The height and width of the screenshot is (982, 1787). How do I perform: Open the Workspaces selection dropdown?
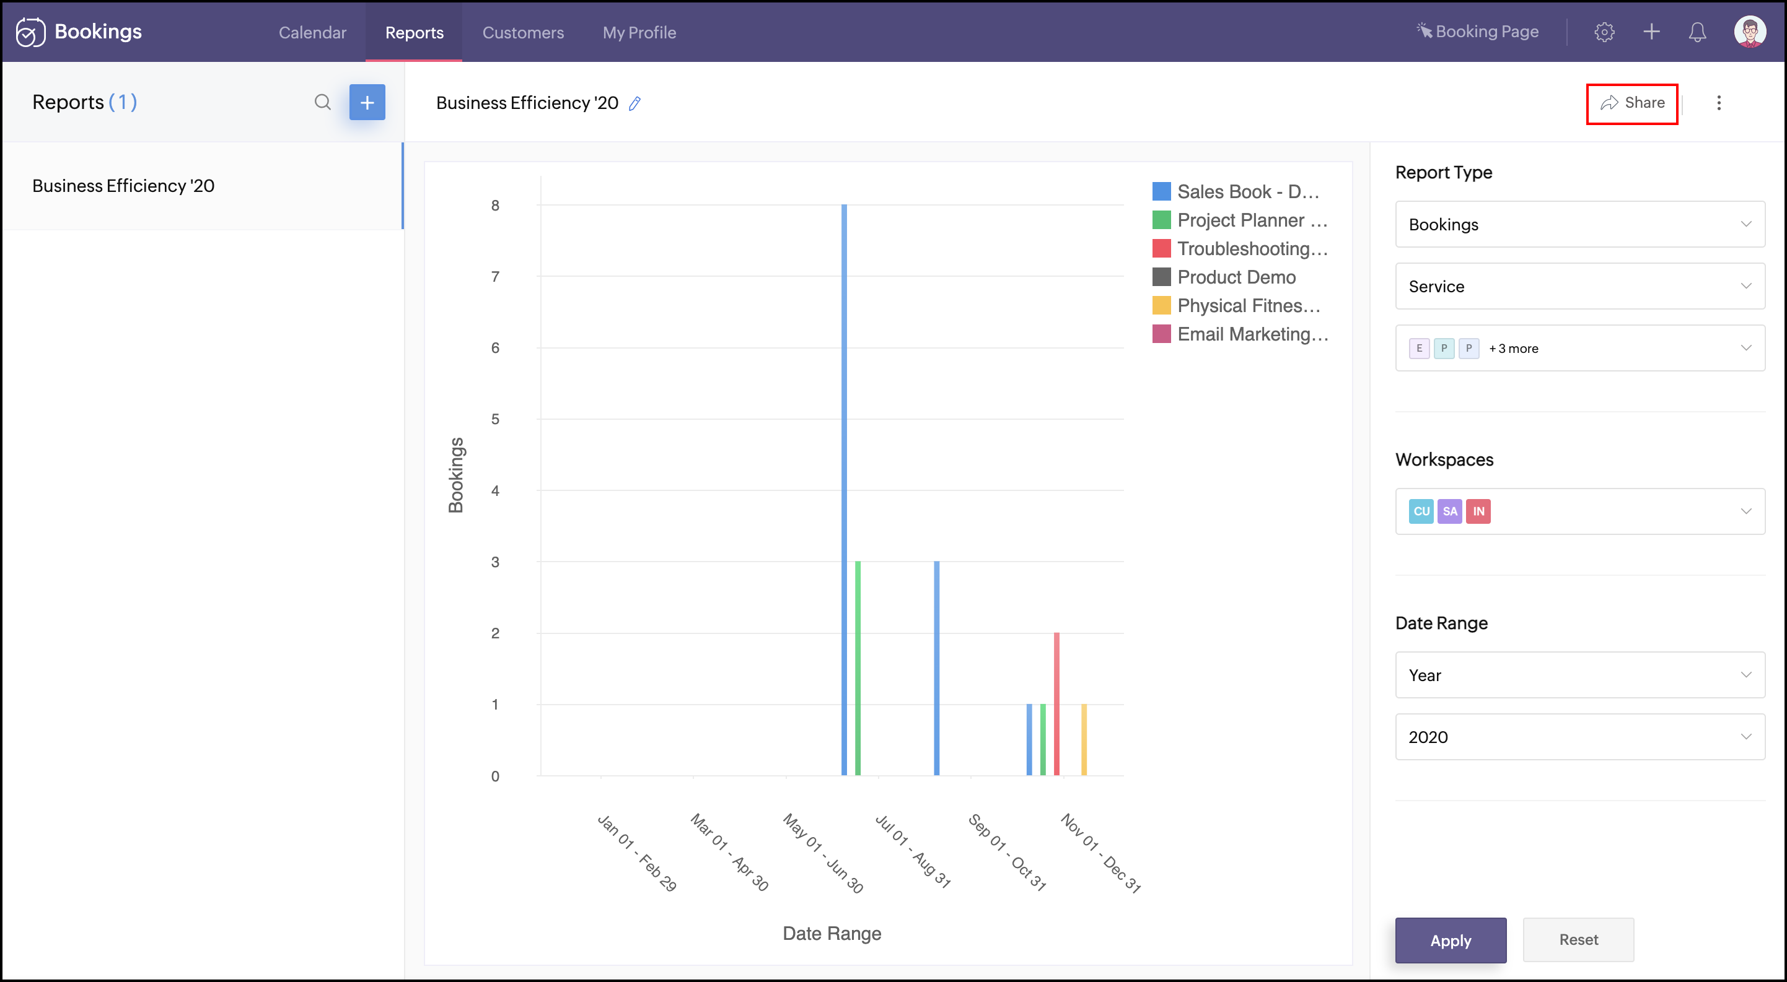pyautogui.click(x=1579, y=511)
